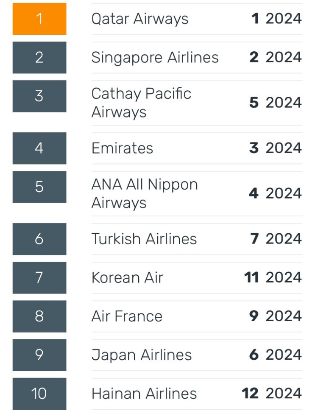Click bold number 12 in Hainan Airlines row

pyautogui.click(x=250, y=394)
